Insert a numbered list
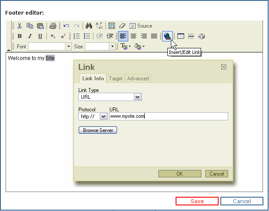Image resolution: width=269 pixels, height=211 pixels. [x=77, y=36]
